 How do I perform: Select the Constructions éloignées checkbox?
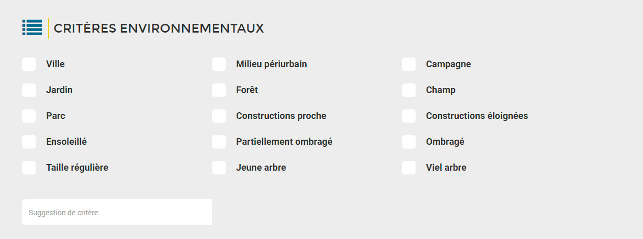[x=409, y=116]
